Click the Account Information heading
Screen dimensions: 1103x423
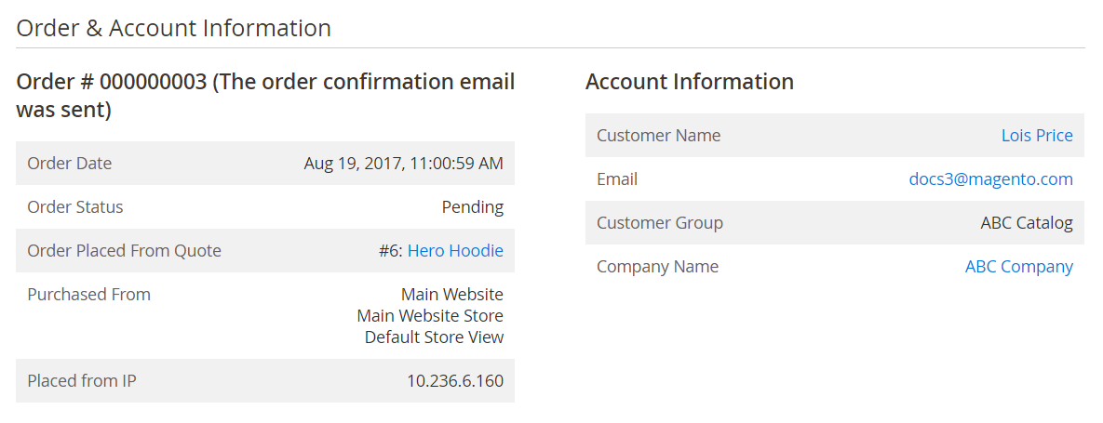point(690,82)
